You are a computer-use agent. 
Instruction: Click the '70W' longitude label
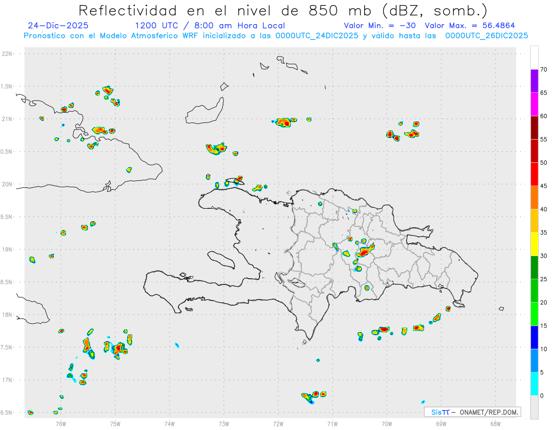[387, 424]
